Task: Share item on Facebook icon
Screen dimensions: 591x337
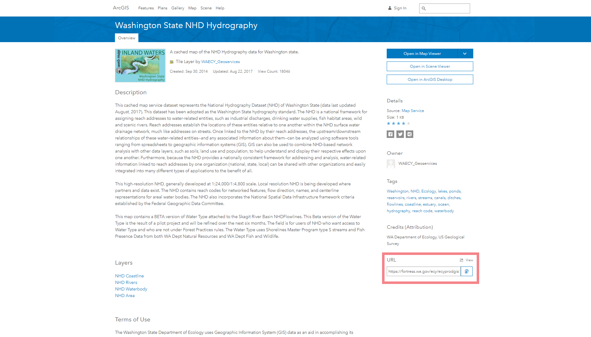Action: click(x=390, y=134)
